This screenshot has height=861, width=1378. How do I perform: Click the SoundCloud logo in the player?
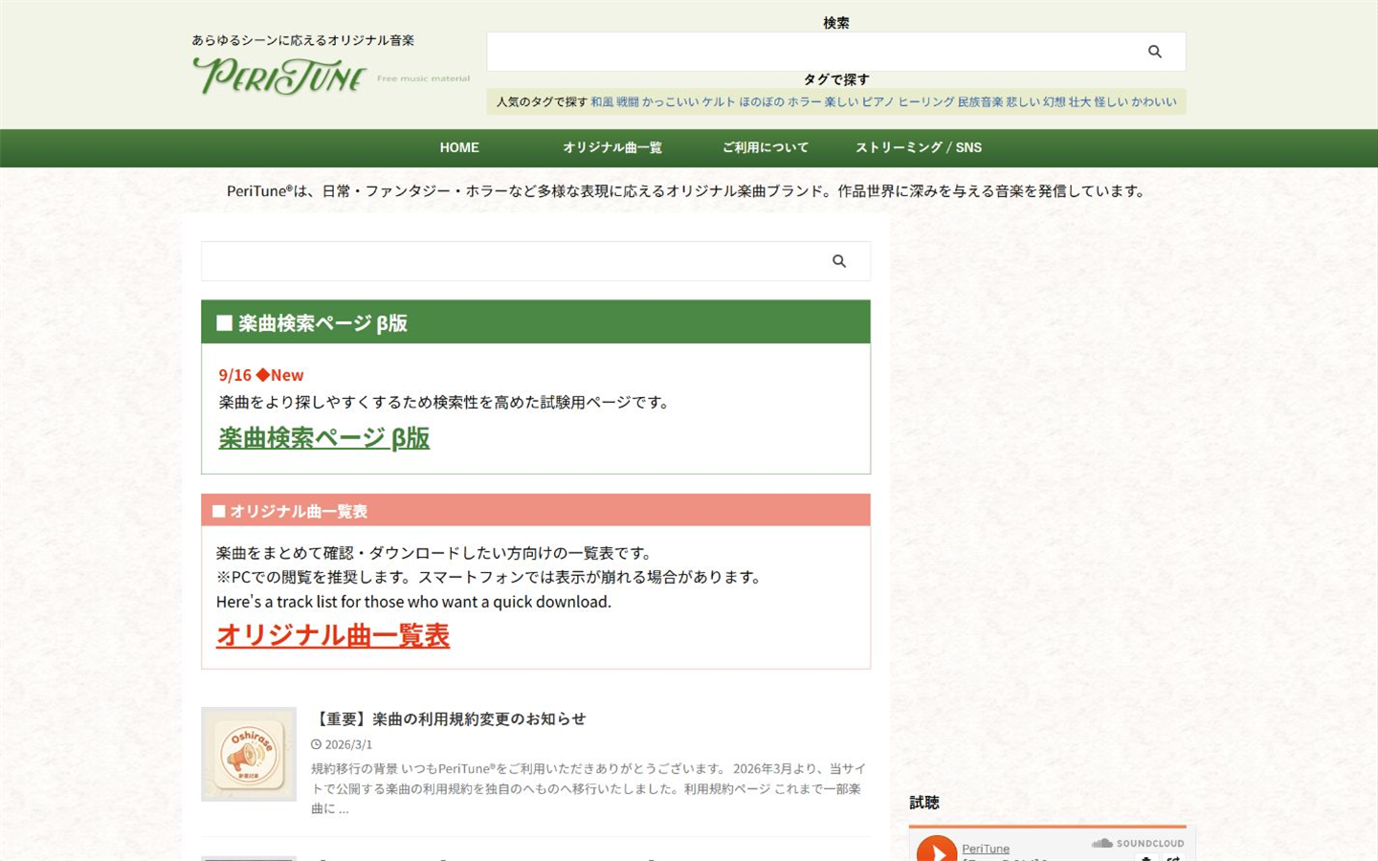1138,843
